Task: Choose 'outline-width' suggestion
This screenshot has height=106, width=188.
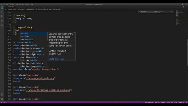Action: click(34, 57)
